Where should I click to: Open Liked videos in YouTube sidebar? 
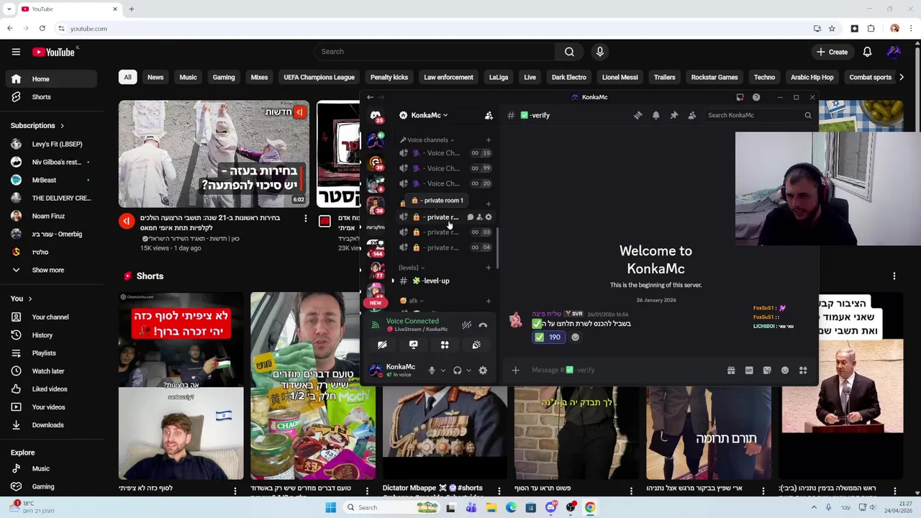pyautogui.click(x=50, y=389)
